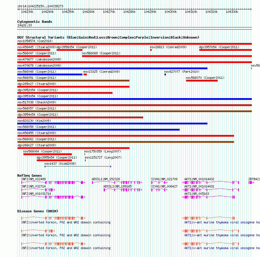Click the nsv566070 (Cooper2011) red bar
This screenshot has width=260, height=257.
tap(202, 81)
